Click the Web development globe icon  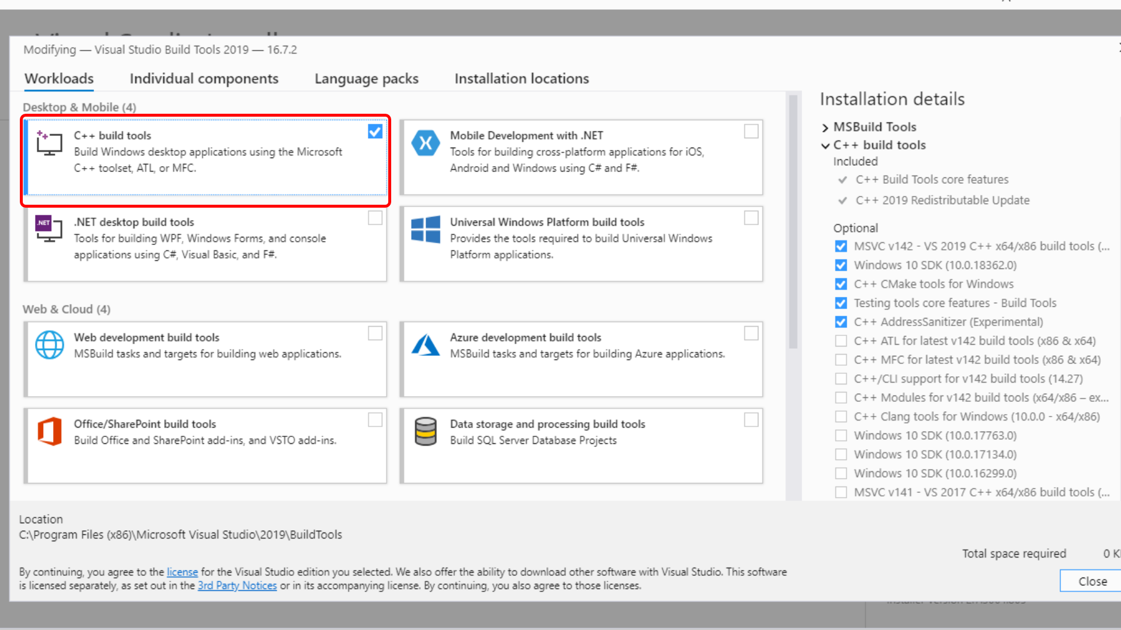[49, 345]
